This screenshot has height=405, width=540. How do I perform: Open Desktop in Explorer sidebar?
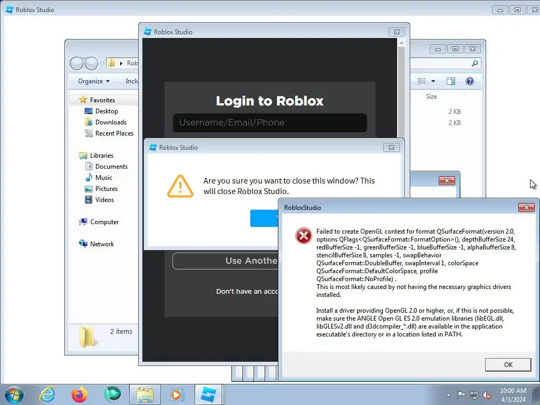pyautogui.click(x=107, y=111)
